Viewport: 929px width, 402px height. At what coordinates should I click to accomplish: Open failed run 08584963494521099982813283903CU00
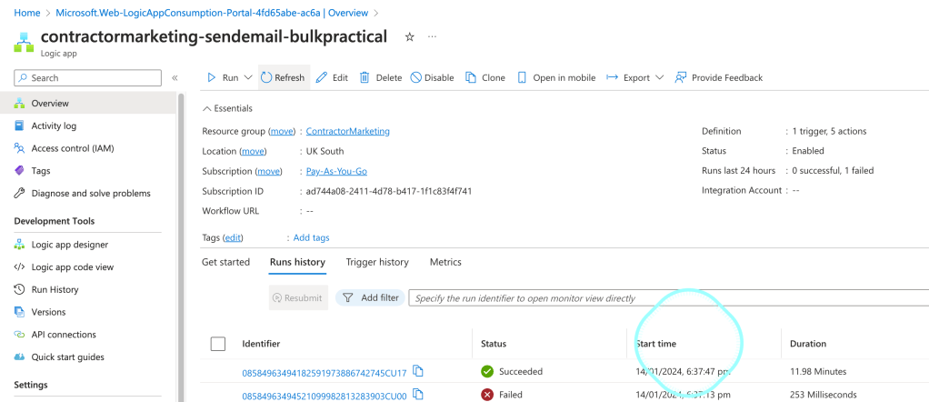click(325, 396)
